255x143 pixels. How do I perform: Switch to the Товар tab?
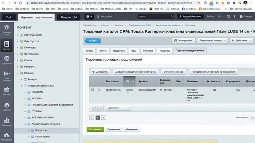coord(89,51)
